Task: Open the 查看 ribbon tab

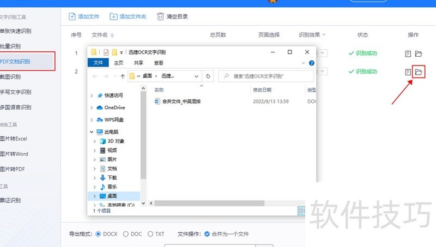Action: click(x=158, y=63)
